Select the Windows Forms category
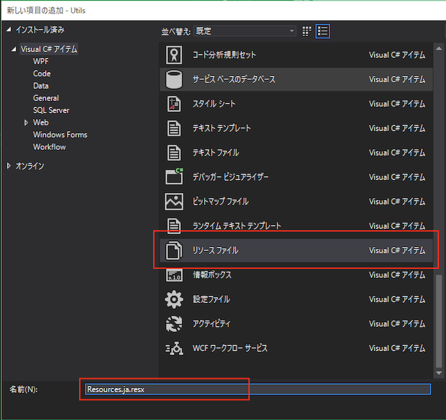Image resolution: width=446 pixels, height=420 pixels. coord(60,135)
